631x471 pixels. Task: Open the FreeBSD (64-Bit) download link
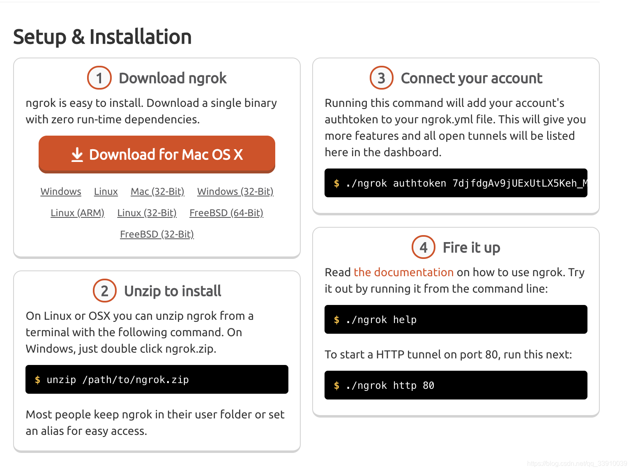pyautogui.click(x=226, y=213)
